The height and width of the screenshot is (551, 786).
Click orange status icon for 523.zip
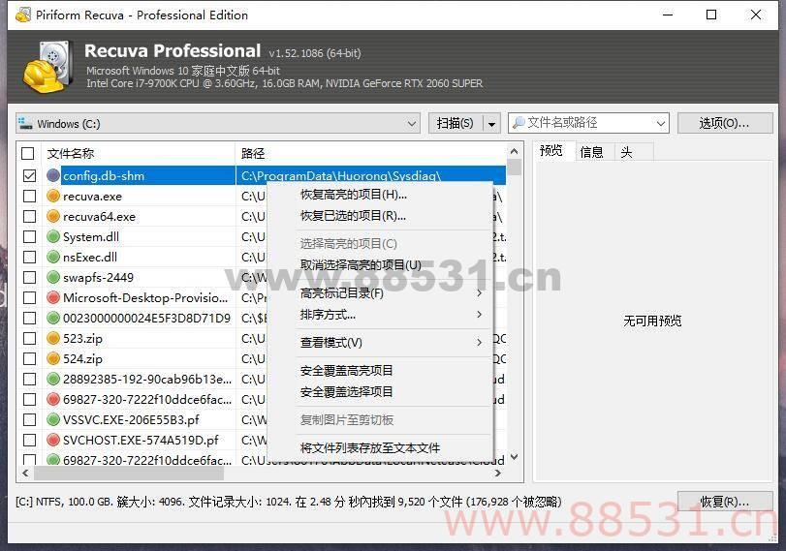53,338
